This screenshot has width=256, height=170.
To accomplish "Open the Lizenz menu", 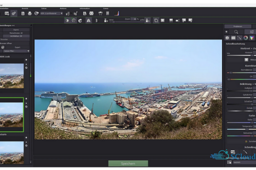I will pyautogui.click(x=106, y=8).
